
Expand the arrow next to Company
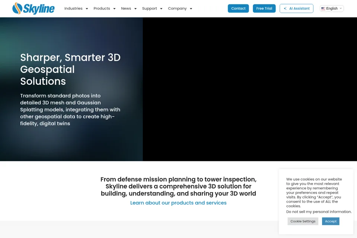coord(191,9)
